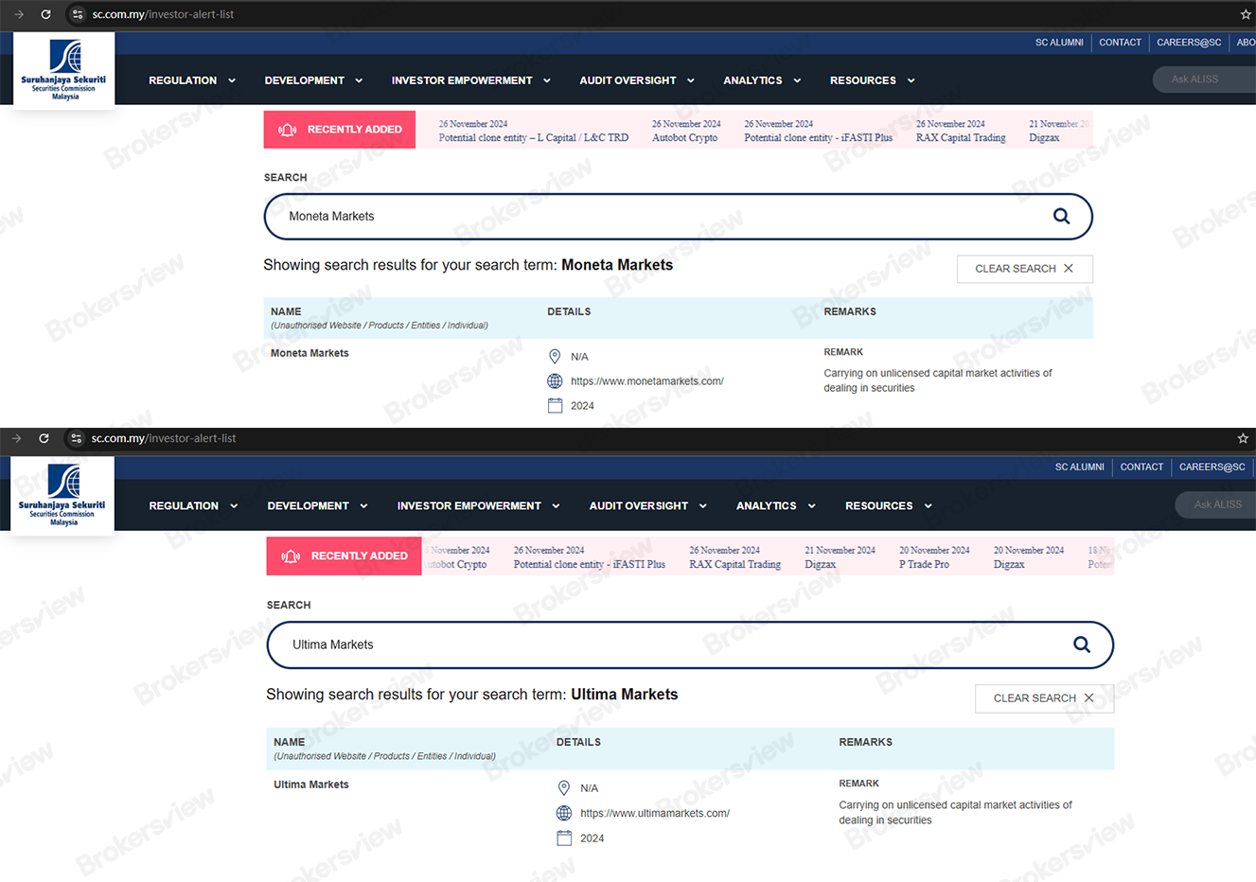1256x882 pixels.
Task: Click the X icon on Clear Search for Ultima Markets
Action: click(1088, 697)
